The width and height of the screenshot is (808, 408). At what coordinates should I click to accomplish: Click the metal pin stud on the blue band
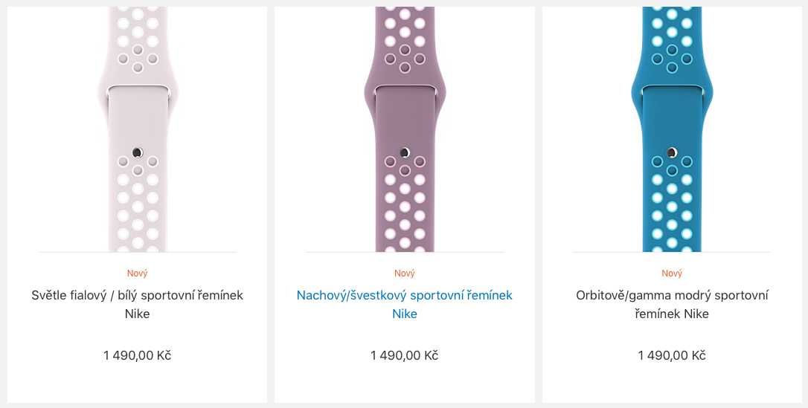coord(672,152)
